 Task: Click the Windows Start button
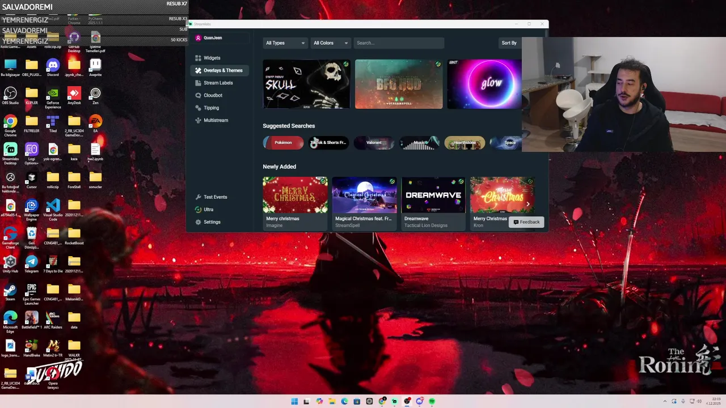294,401
